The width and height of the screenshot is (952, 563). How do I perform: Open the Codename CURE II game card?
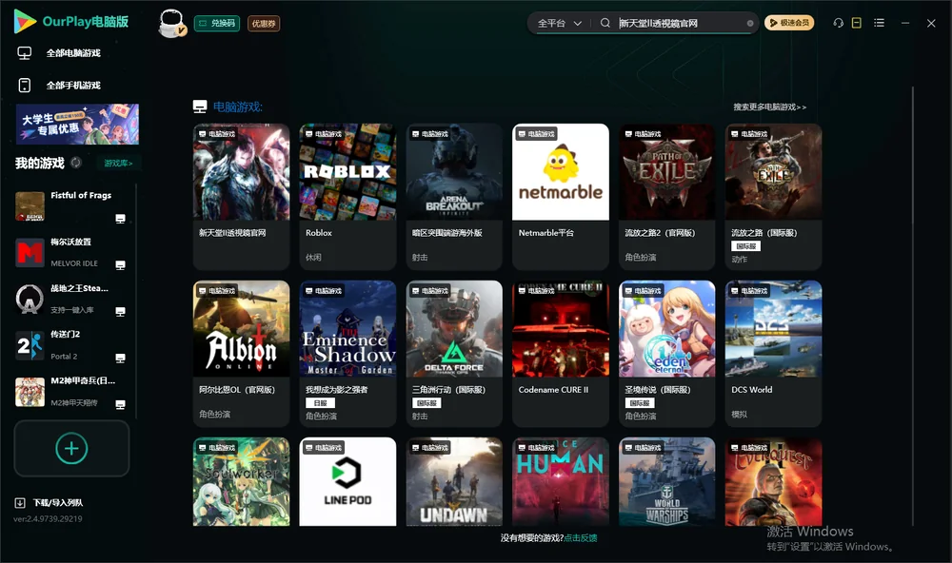(561, 354)
